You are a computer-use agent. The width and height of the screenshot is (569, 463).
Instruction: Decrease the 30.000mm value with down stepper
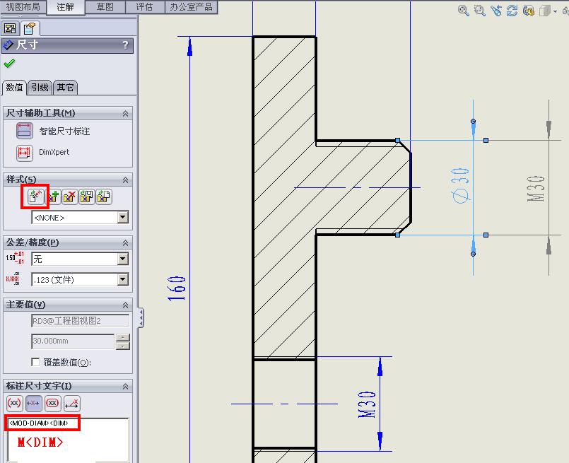(x=123, y=346)
